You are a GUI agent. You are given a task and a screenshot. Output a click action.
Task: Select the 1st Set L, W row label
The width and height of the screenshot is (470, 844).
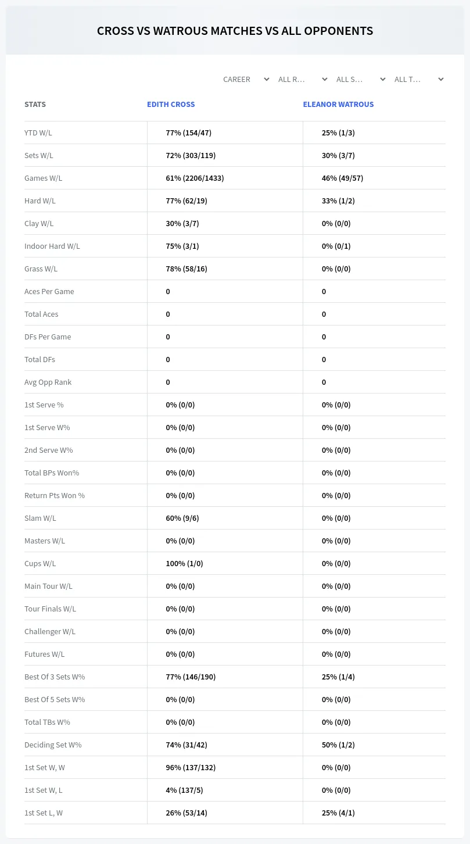click(44, 813)
